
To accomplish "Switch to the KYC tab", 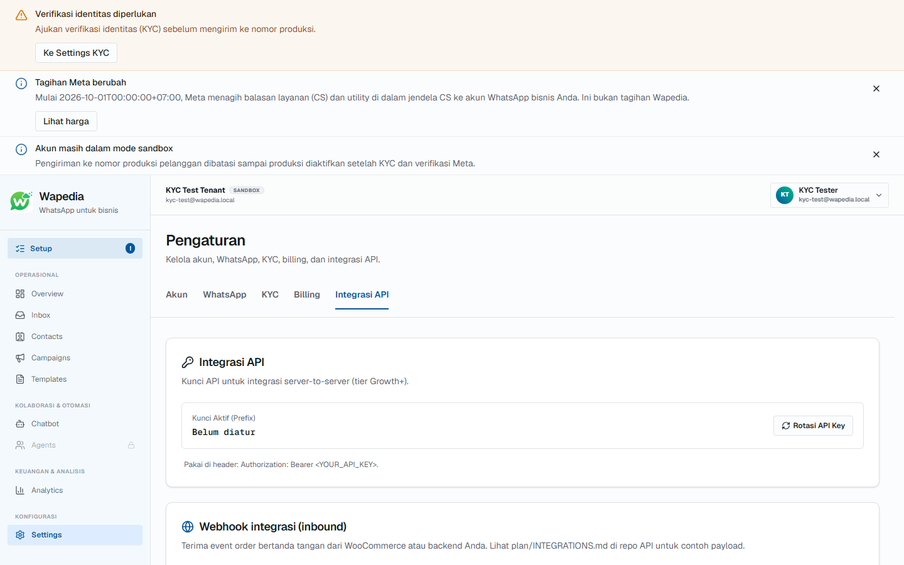I will [x=270, y=294].
